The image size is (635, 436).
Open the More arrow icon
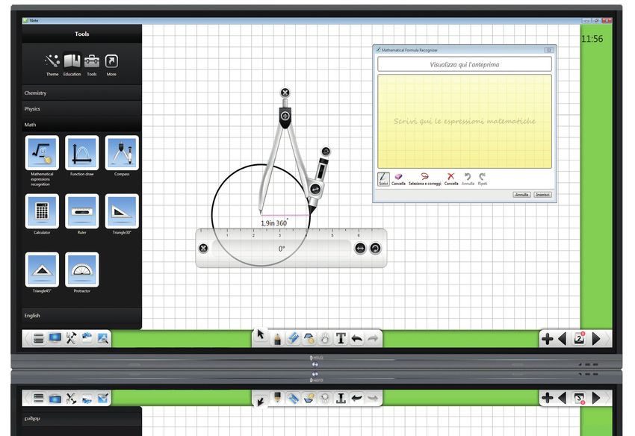point(111,64)
